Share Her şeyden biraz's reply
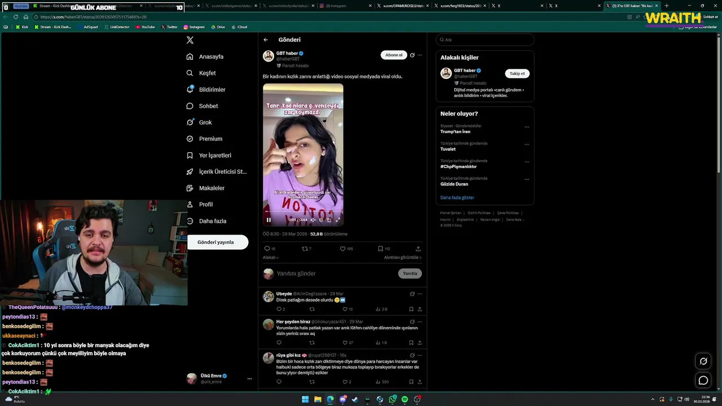Image resolution: width=722 pixels, height=406 pixels. click(420, 343)
